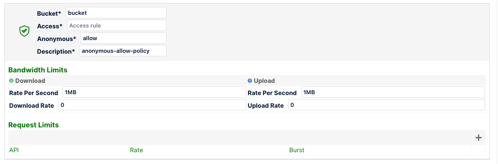Screen dimensions: 498x164
Task: Click the Rate column header
Action: 136,150
